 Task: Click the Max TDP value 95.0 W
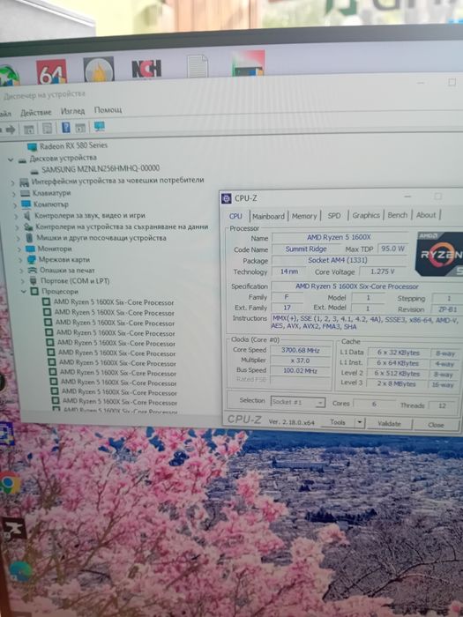(x=392, y=249)
